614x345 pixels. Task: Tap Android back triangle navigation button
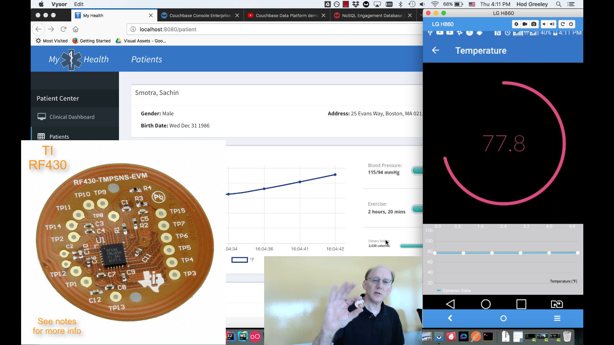tap(450, 304)
